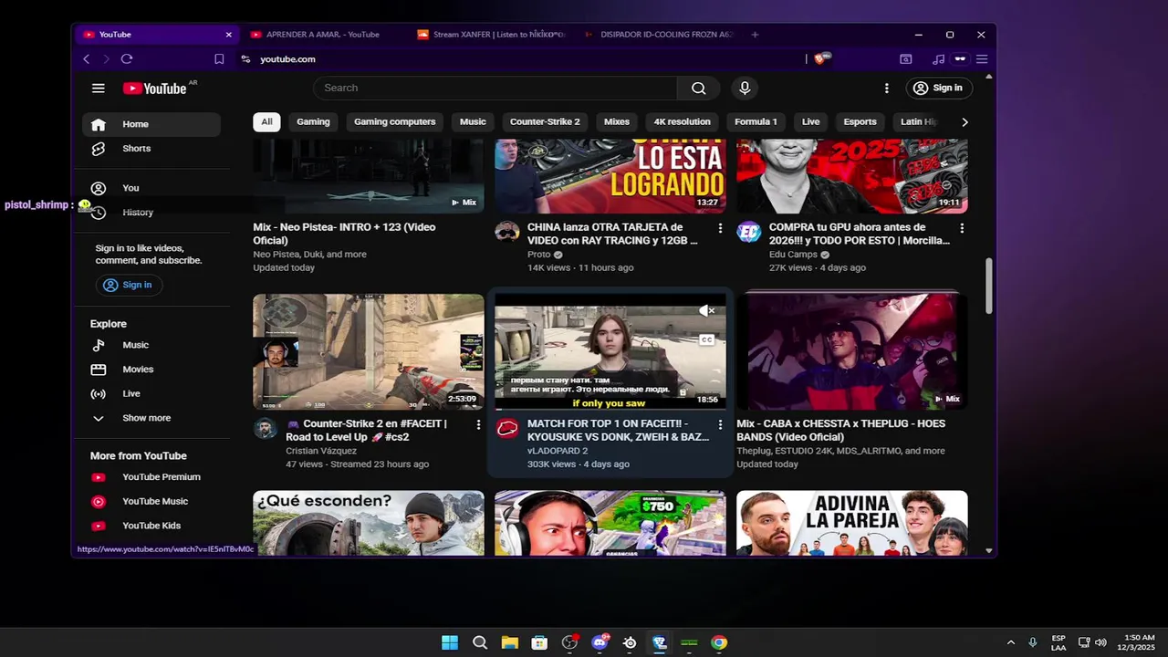Open Movies under Explore
Viewport: 1168px width, 657px height.
point(151,369)
